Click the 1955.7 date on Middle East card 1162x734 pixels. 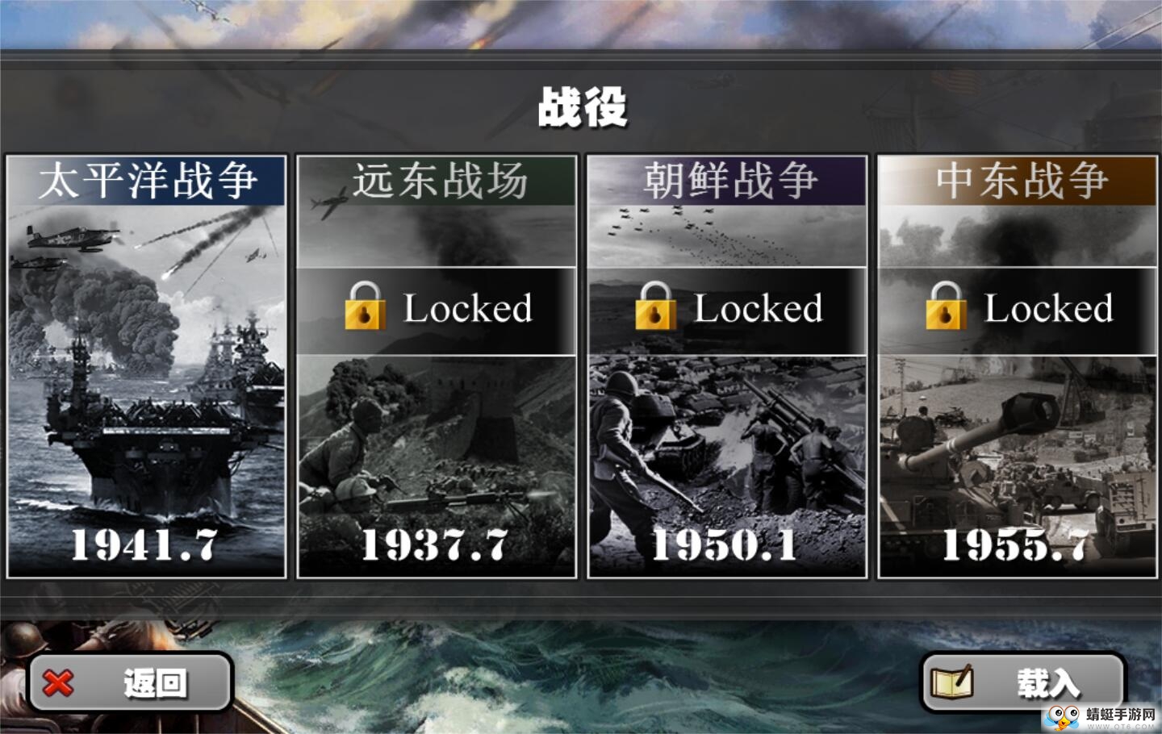click(1015, 545)
